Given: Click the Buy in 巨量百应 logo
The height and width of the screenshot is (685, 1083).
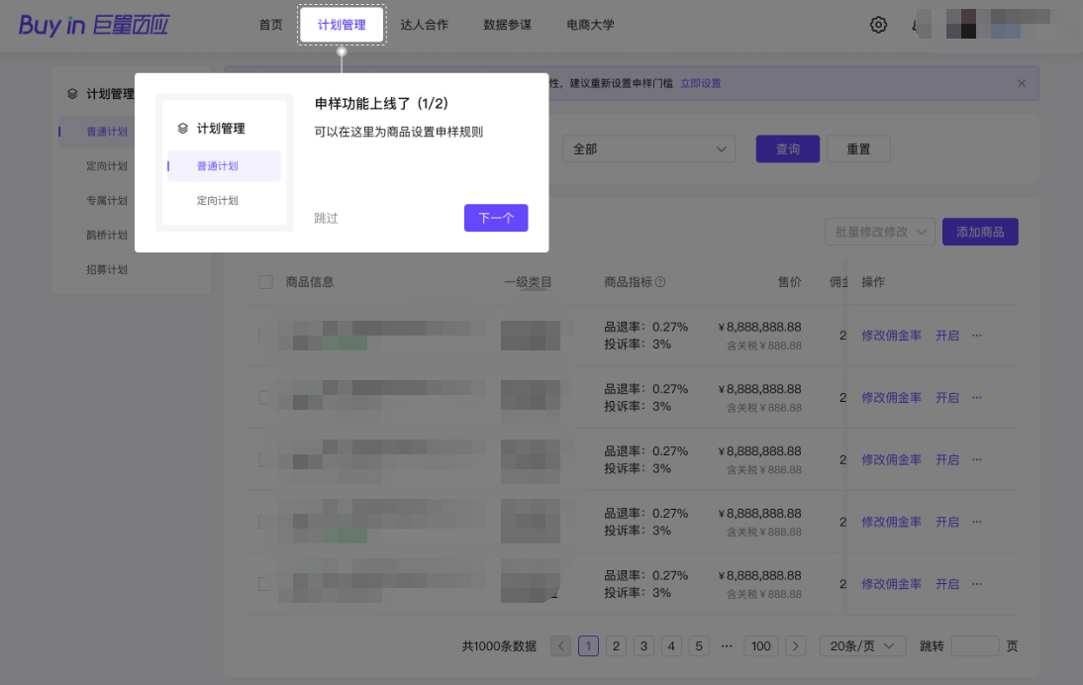Looking at the screenshot, I should pyautogui.click(x=94, y=25).
